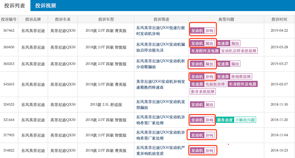Click 发动机 漏油 tag in row 360263
This screenshot has width=295, height=158.
point(202,64)
